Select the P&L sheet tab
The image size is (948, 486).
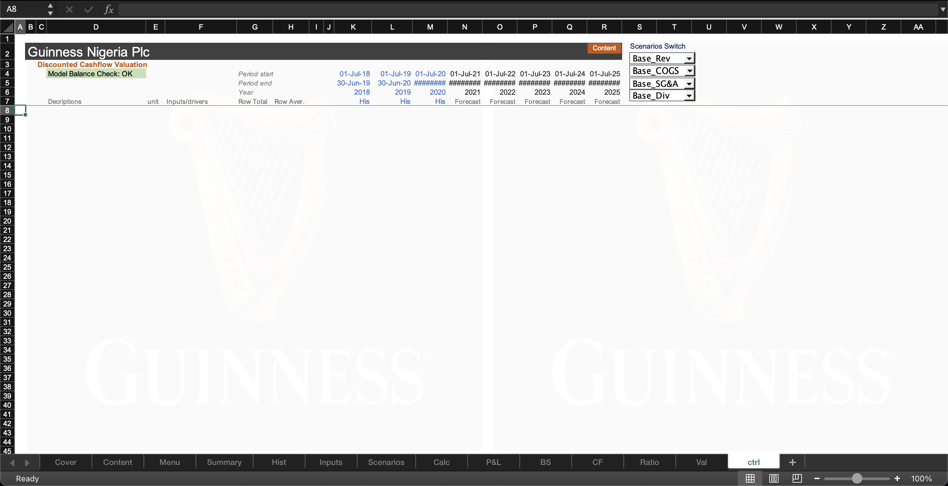click(493, 462)
